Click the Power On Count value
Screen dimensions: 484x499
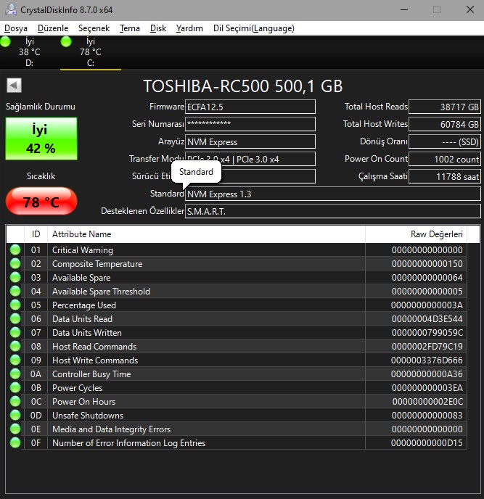pyautogui.click(x=445, y=159)
